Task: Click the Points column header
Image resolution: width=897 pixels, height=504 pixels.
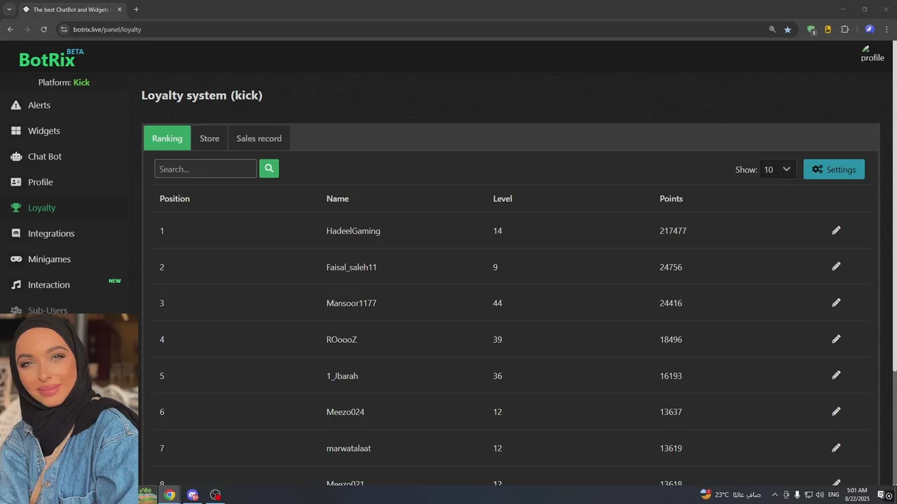Action: tap(671, 199)
